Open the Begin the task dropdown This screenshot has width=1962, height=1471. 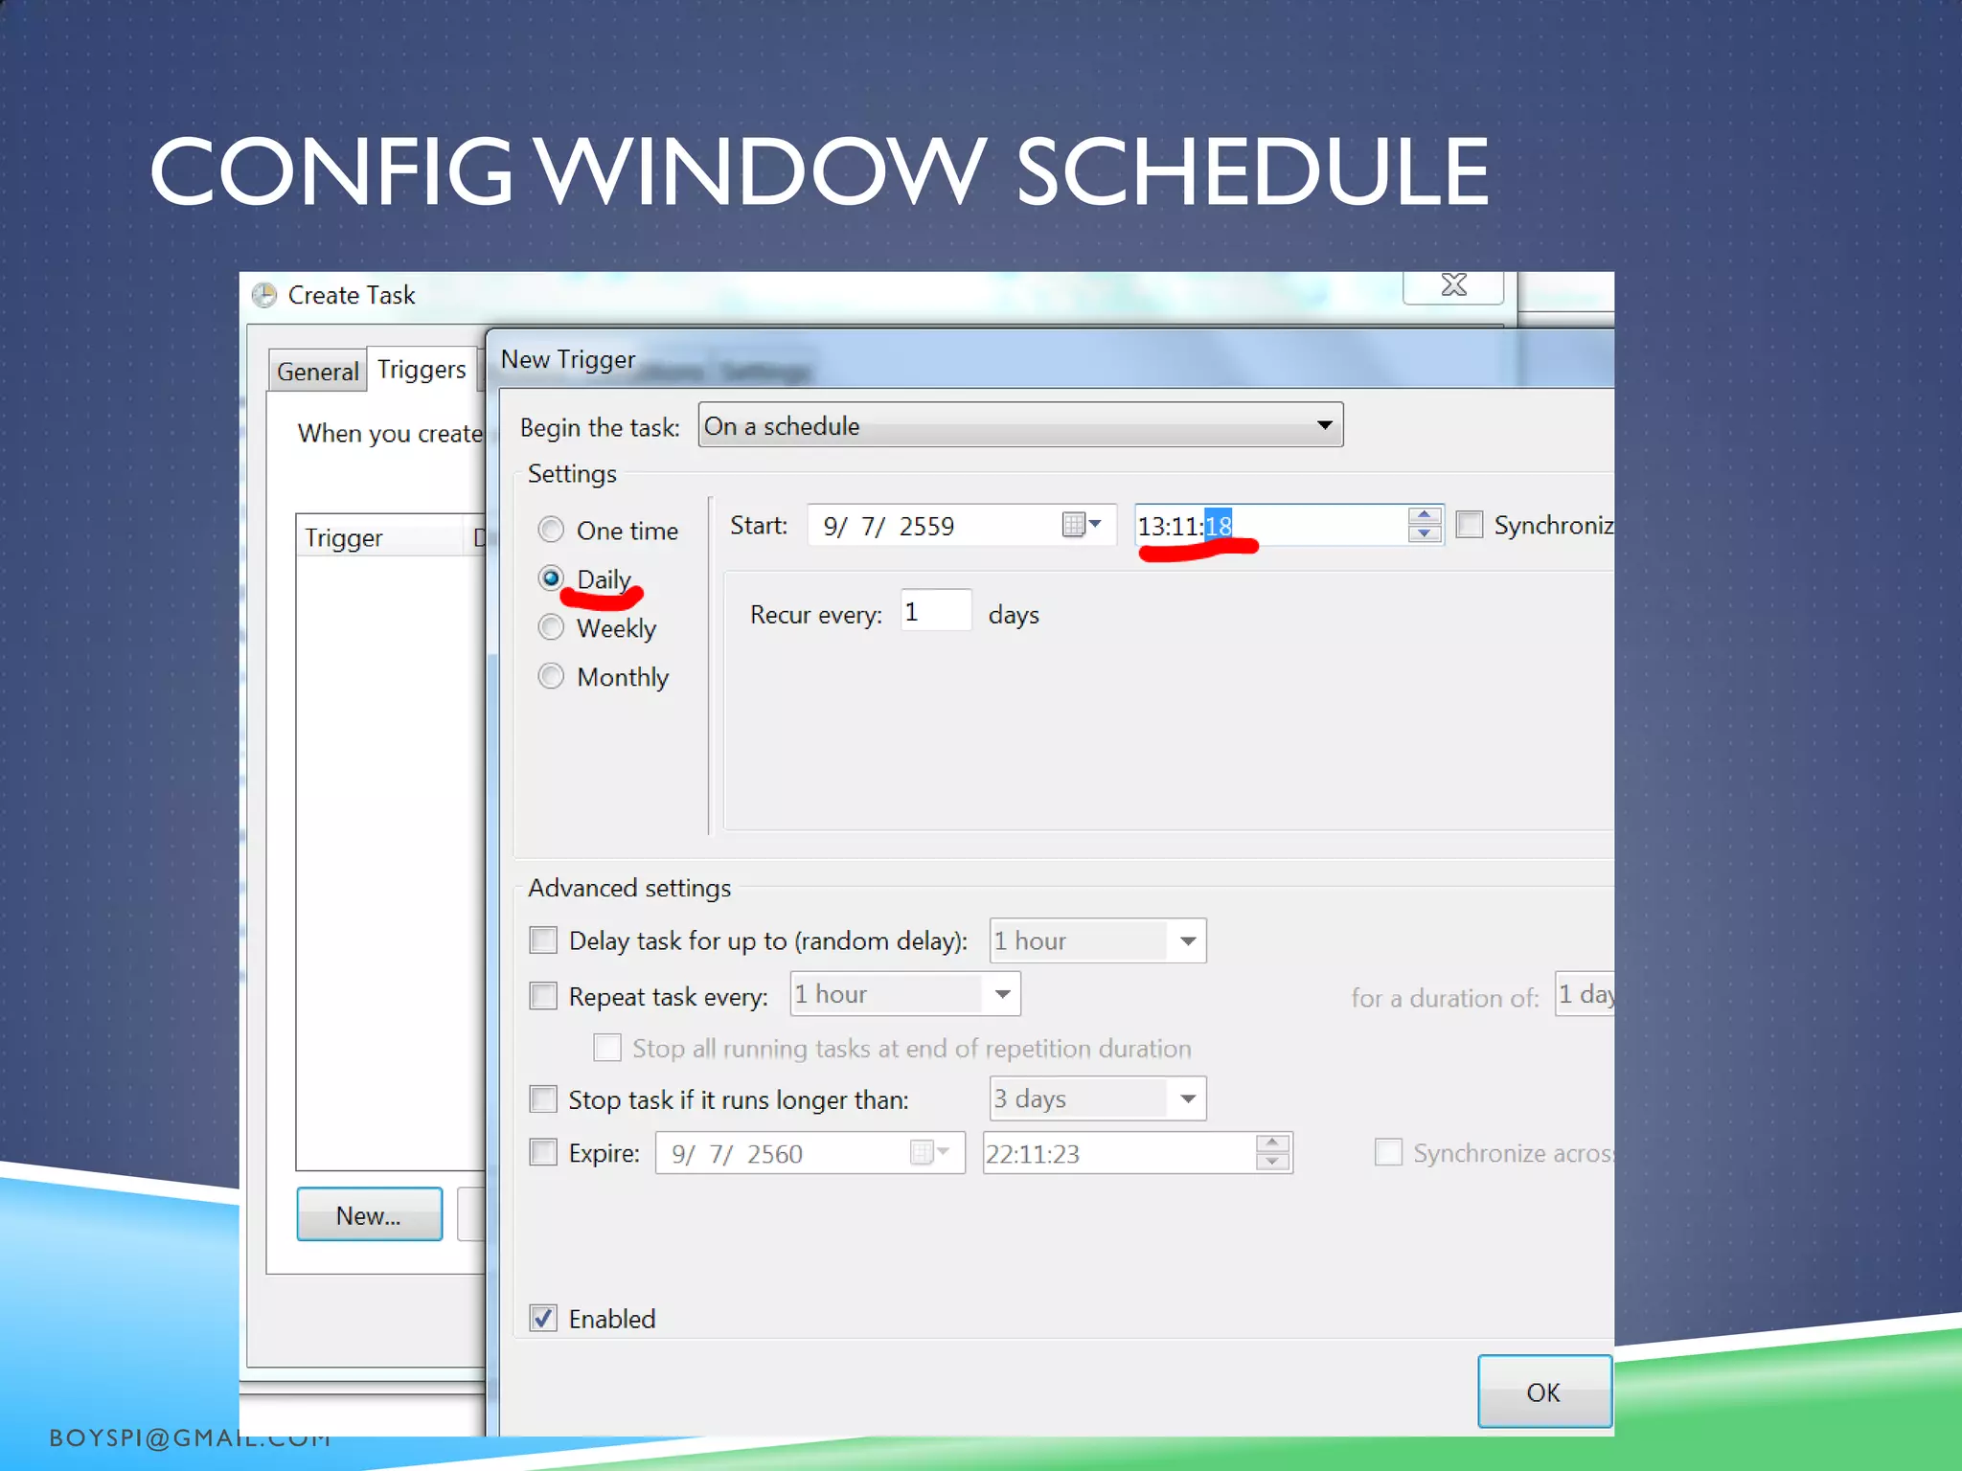coord(1020,425)
